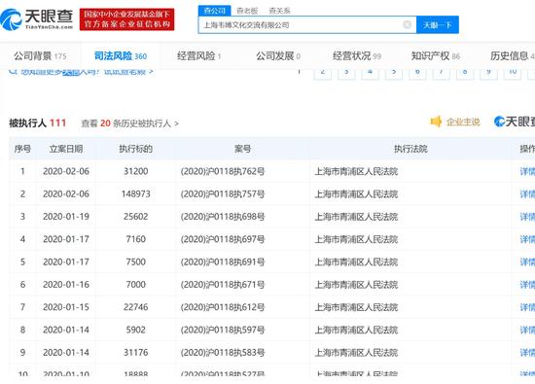This screenshot has height=384, width=535.
Task: Click the 被执行人 111 section heading
Action: click(38, 122)
